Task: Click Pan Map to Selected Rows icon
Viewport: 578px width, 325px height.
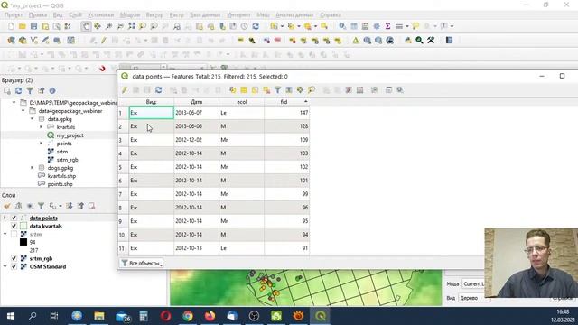Action: [300, 90]
